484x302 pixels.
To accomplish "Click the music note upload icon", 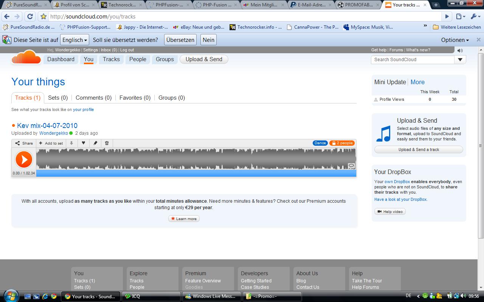I will click(x=383, y=134).
